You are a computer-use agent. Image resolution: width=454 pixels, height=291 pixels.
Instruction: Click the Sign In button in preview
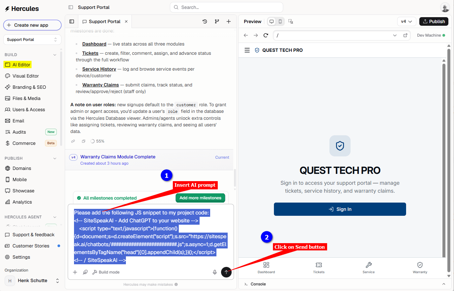(340, 209)
